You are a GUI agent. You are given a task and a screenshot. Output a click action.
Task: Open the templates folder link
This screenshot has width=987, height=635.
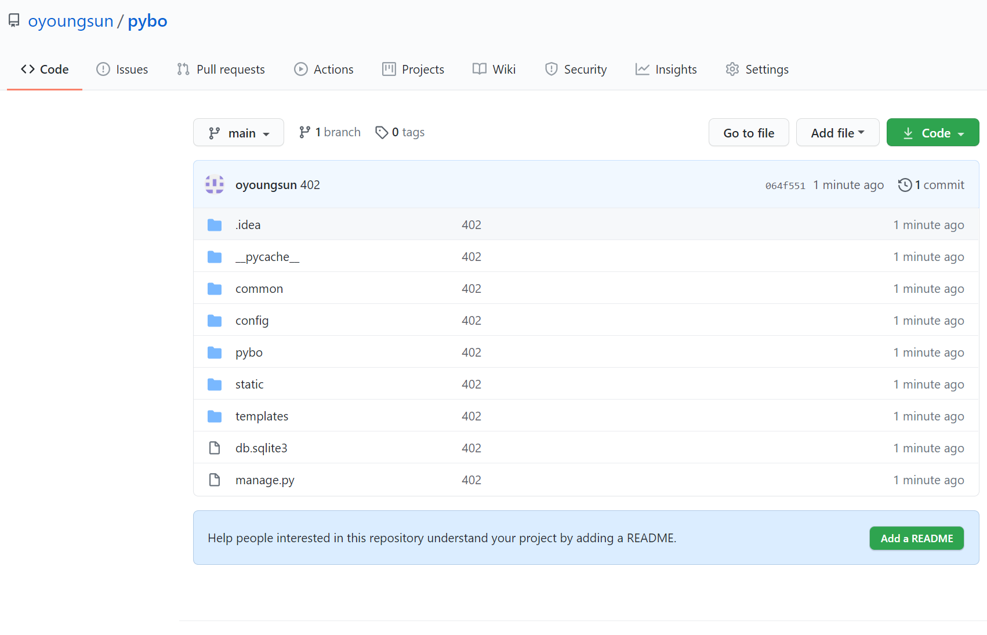pos(262,416)
